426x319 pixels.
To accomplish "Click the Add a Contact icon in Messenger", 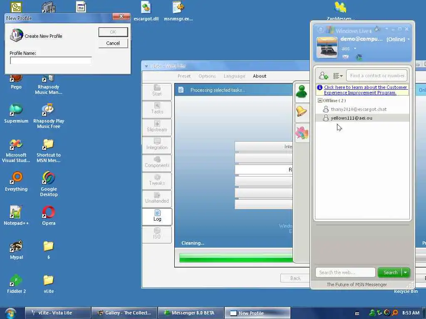I will (x=323, y=76).
